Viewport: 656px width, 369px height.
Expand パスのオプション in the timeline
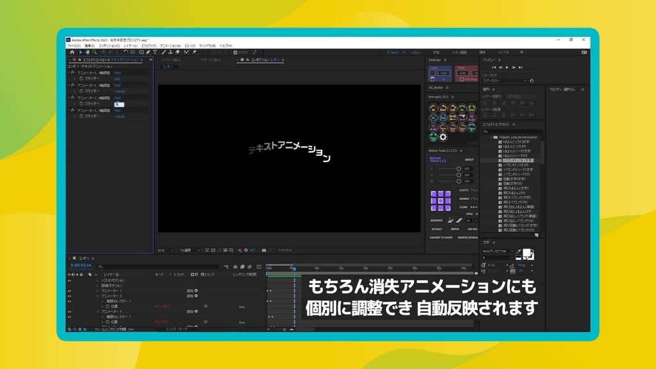coord(96,281)
